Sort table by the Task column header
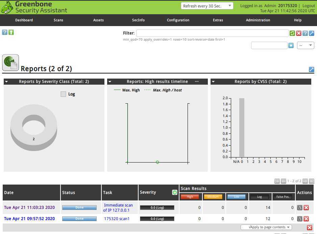The width and height of the screenshot is (317, 234). [x=107, y=192]
